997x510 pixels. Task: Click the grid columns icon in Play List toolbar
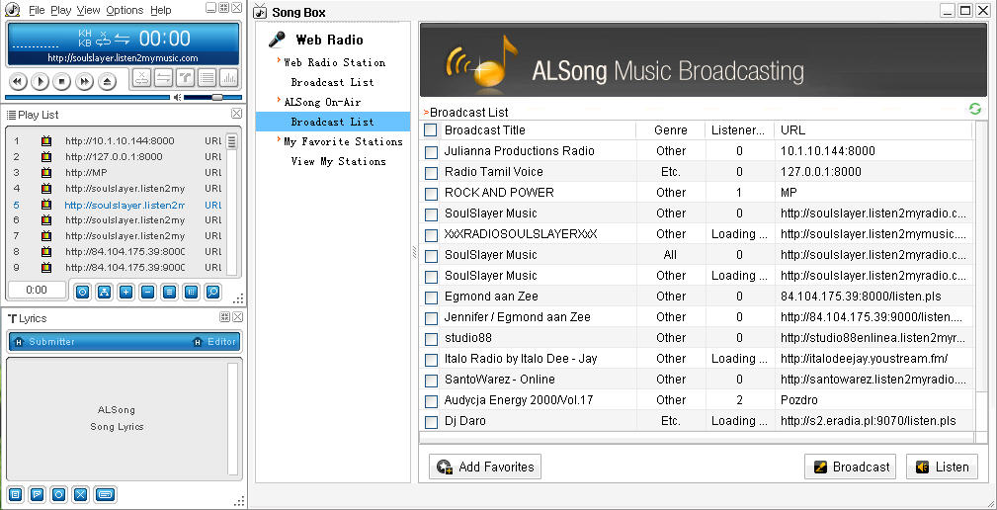(x=191, y=292)
